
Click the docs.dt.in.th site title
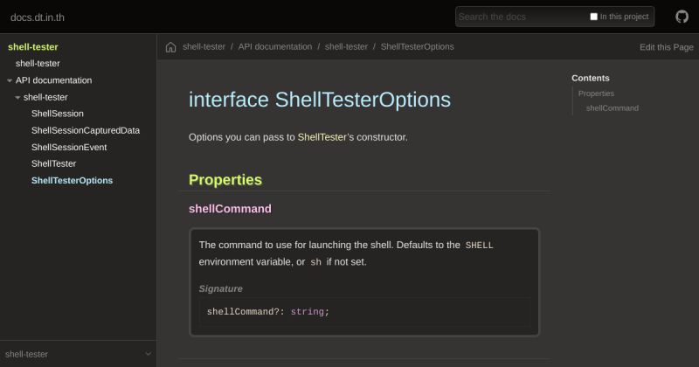point(38,17)
